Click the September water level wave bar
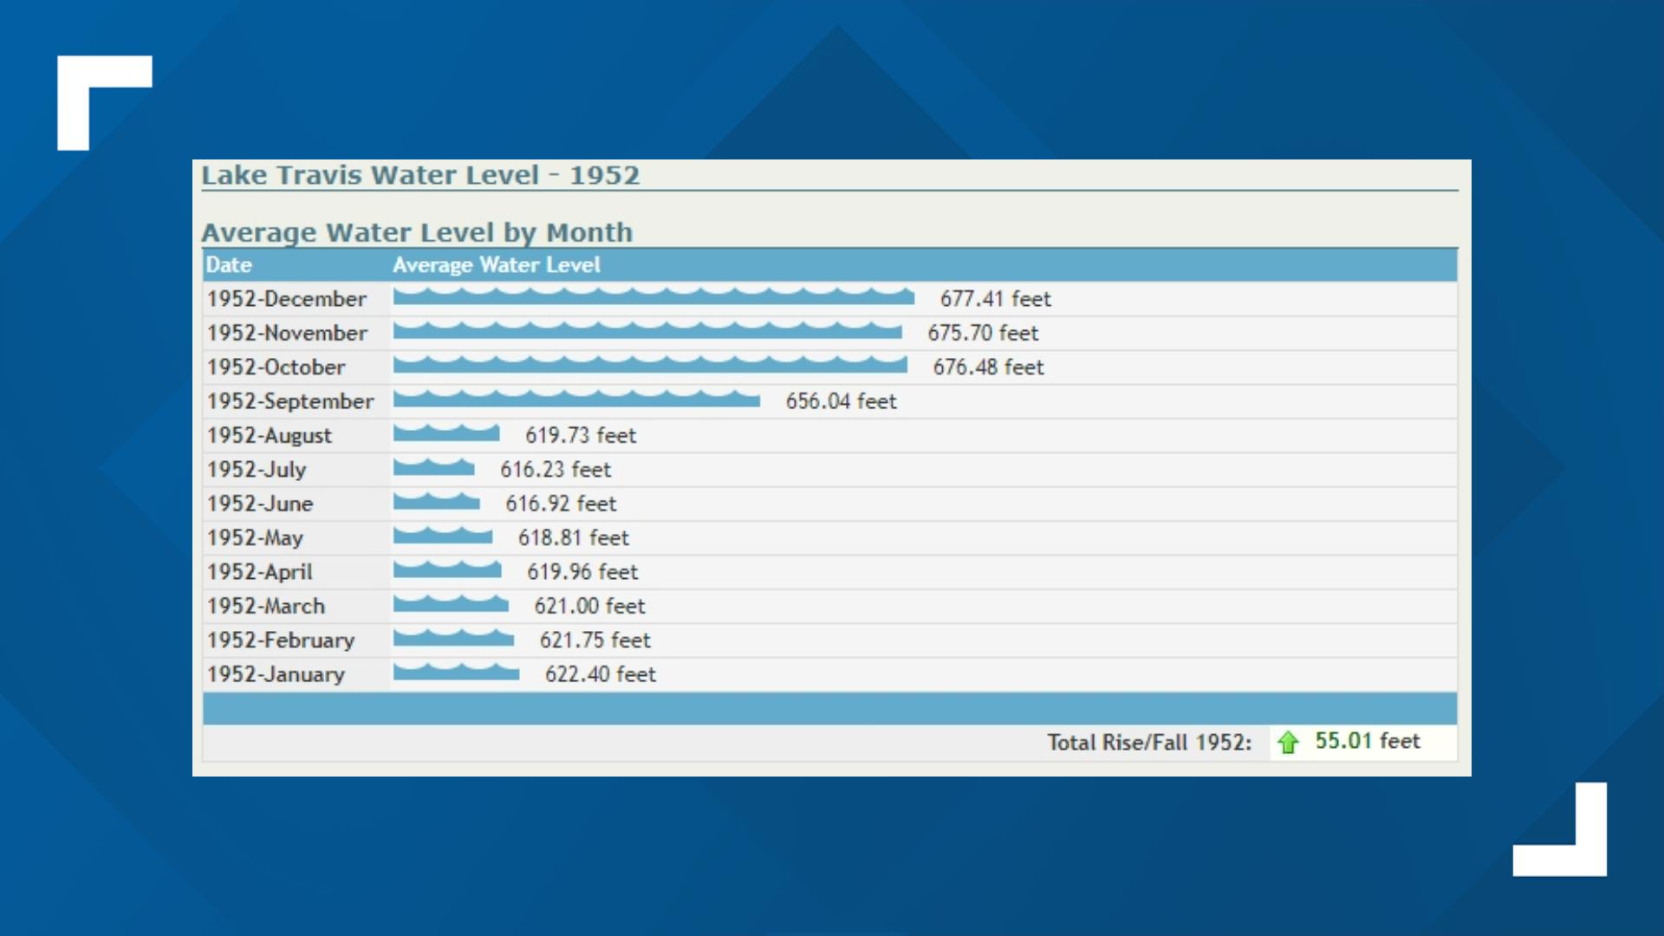The image size is (1664, 936). coord(576,400)
